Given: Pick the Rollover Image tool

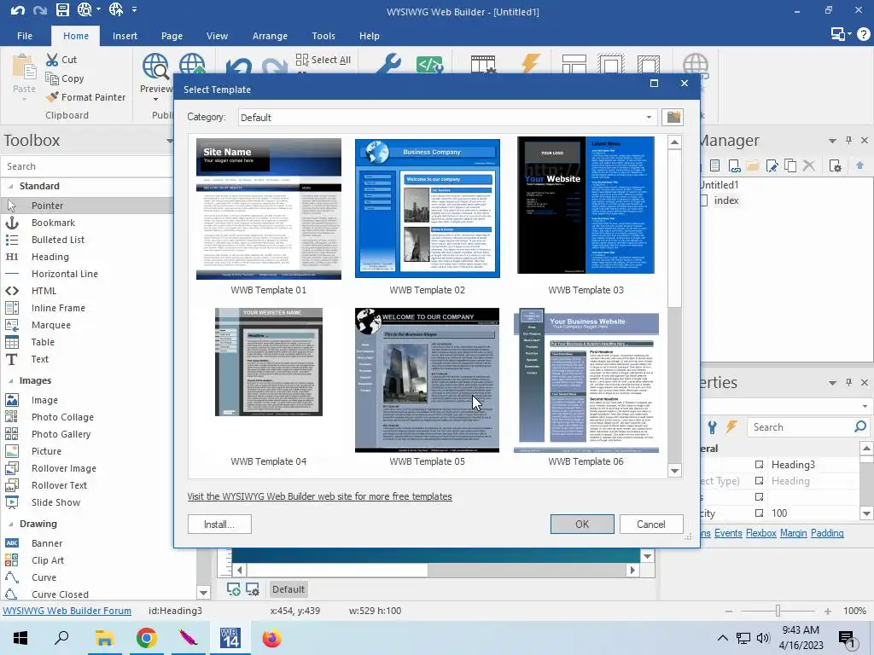Looking at the screenshot, I should point(63,468).
